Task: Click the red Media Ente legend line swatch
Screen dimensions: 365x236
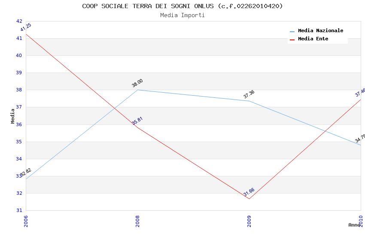Action: coord(292,39)
